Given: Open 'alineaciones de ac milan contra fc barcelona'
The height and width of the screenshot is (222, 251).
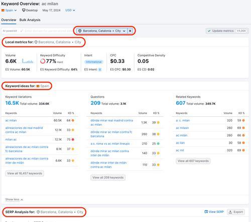Looking at the screenshot, I should [x=27, y=149].
